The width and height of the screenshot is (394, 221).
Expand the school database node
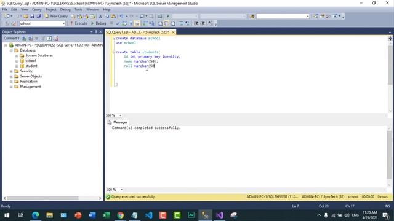click(17, 61)
